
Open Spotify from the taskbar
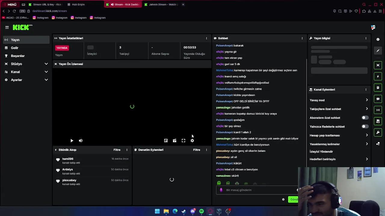click(x=202, y=211)
